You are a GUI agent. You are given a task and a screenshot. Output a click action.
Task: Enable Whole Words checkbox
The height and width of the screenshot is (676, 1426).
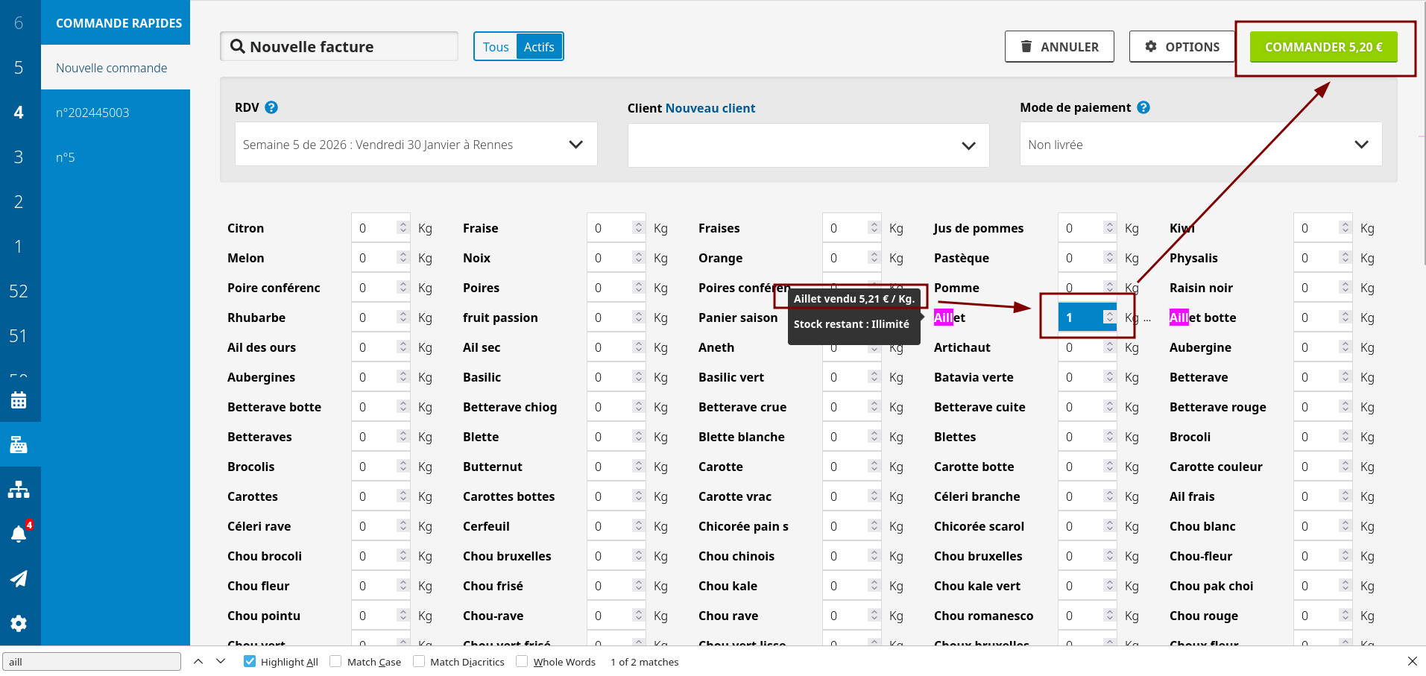(522, 661)
